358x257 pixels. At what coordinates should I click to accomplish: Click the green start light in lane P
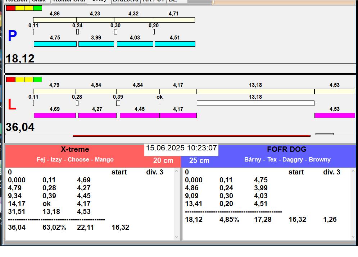point(37,8)
